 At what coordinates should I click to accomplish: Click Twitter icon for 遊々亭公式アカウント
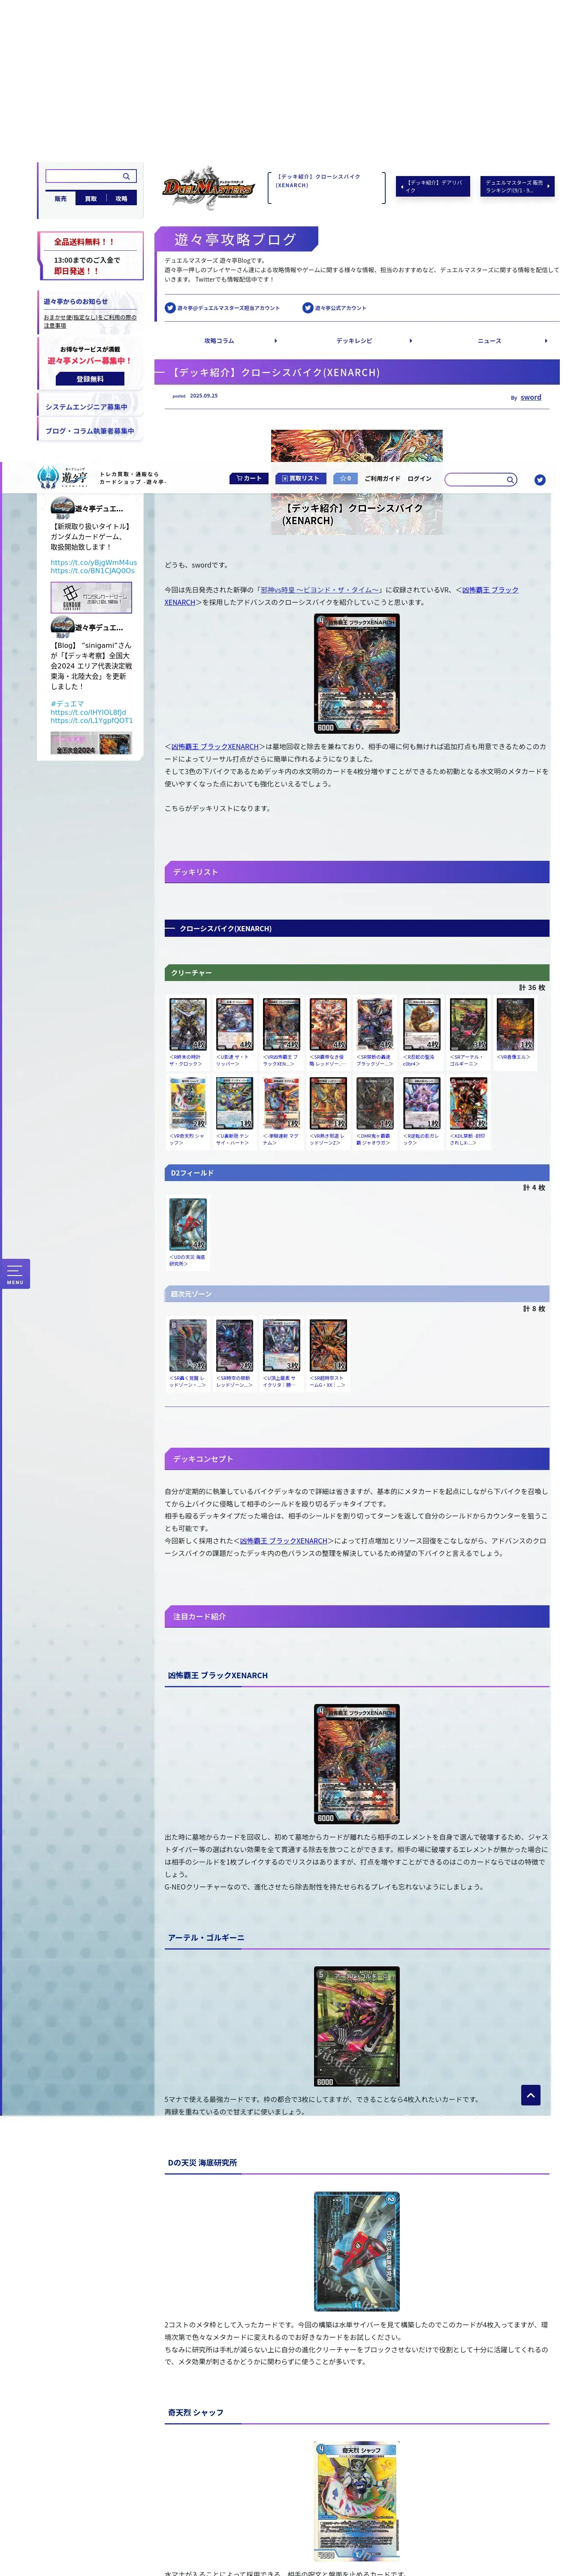pos(308,308)
